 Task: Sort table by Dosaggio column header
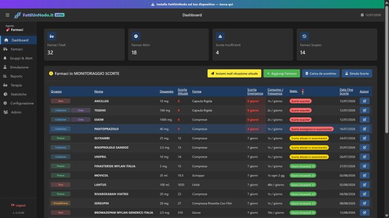(166, 92)
